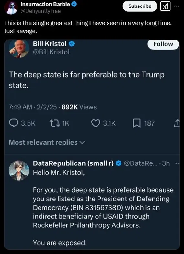Follow Bill Kristol
This screenshot has height=254, width=184.
163,44
